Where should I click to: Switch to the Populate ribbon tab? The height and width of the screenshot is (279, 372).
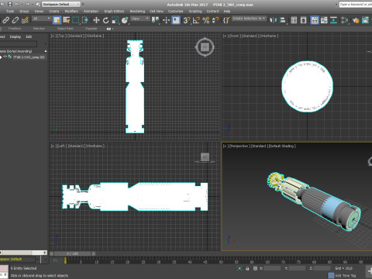click(x=91, y=29)
